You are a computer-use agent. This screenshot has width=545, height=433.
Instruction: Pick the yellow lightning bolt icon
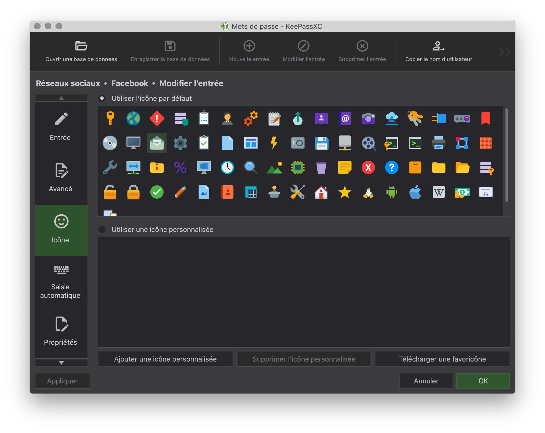tap(274, 143)
